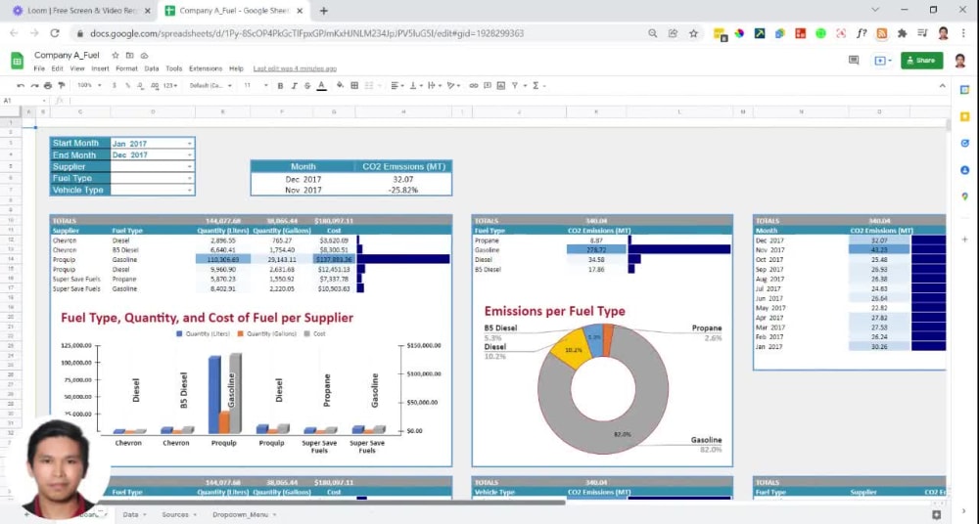Click the green Share button
This screenshot has height=524, width=979.
(921, 61)
